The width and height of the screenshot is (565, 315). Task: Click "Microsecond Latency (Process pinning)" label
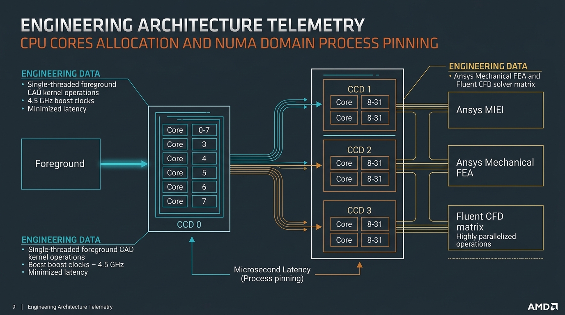272,274
